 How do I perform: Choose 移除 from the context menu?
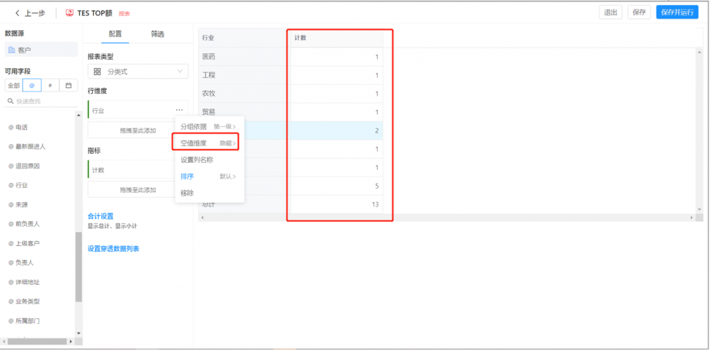187,193
